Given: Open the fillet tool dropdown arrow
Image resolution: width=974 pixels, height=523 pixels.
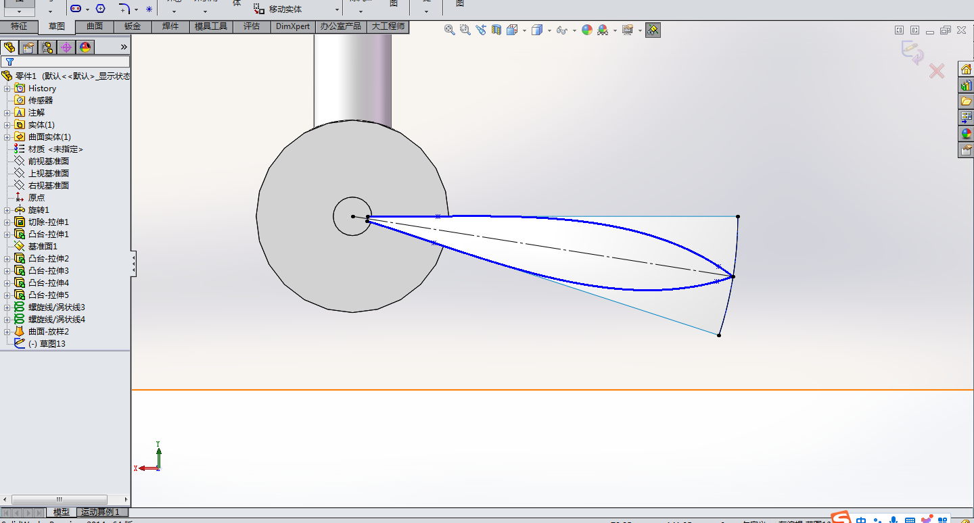Looking at the screenshot, I should pyautogui.click(x=136, y=9).
